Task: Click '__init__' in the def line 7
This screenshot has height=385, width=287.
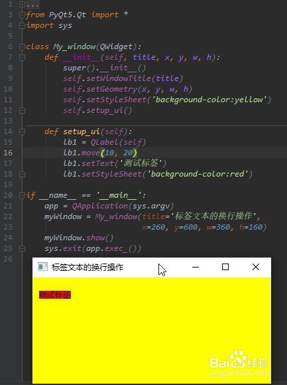Action: coord(81,57)
